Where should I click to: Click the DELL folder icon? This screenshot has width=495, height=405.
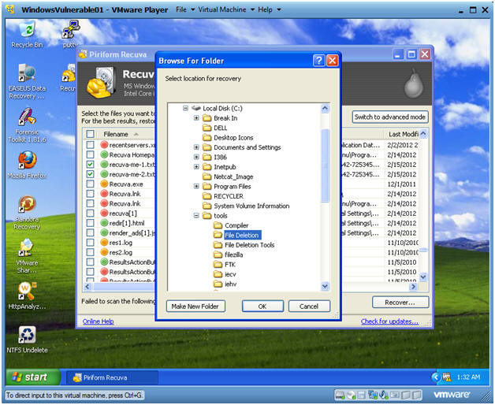click(x=207, y=128)
